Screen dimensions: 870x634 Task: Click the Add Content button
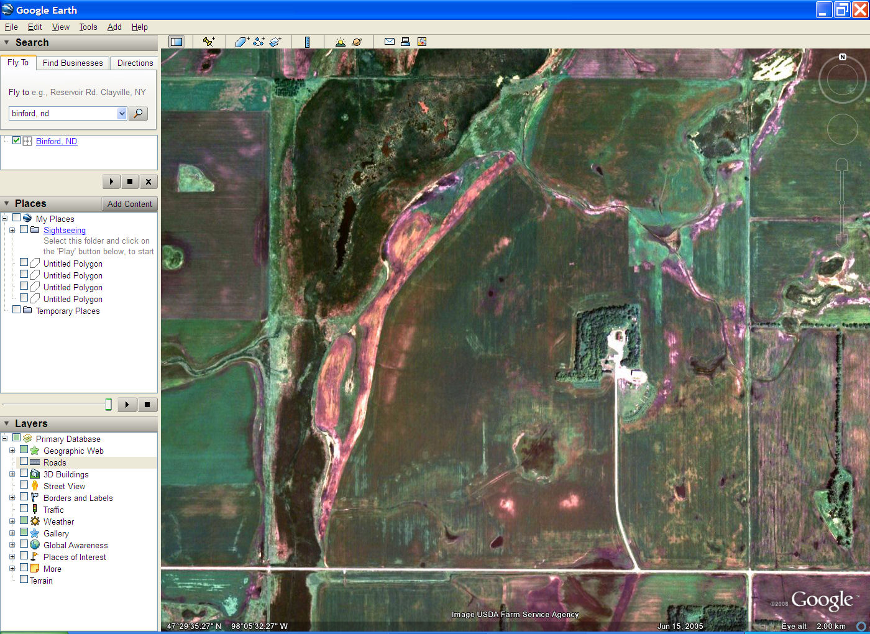[129, 204]
